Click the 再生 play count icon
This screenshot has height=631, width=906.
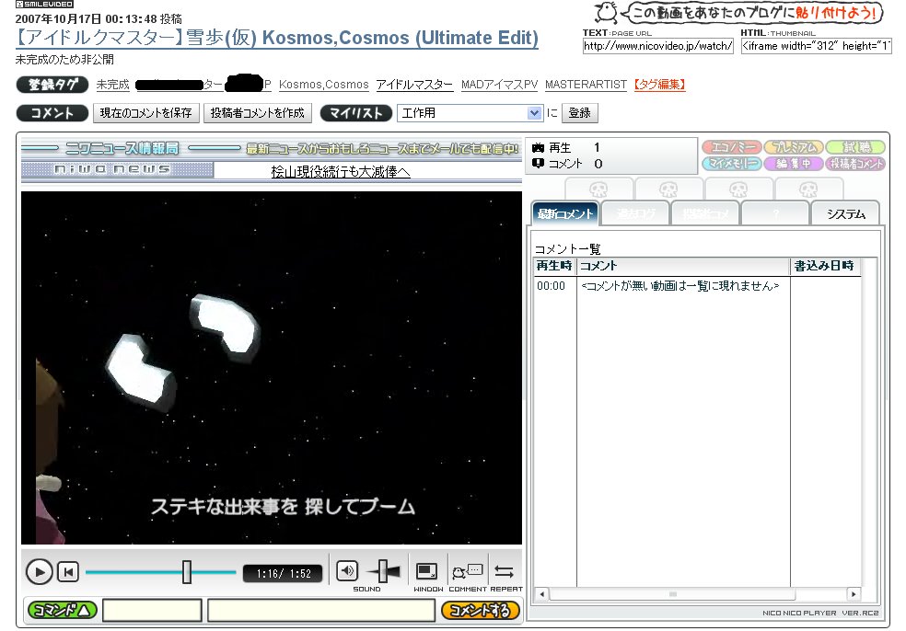[x=538, y=148]
